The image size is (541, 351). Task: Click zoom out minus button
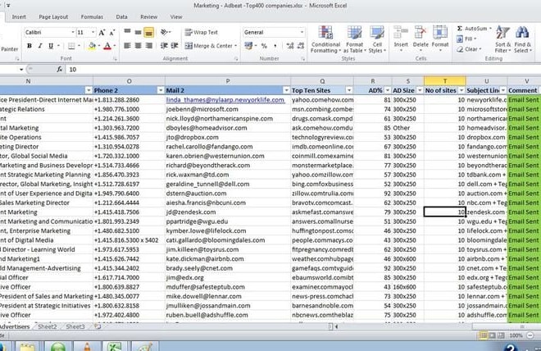530,335
